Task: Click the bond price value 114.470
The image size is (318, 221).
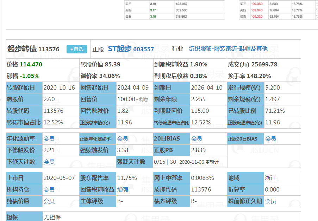Action: pyautogui.click(x=31, y=64)
